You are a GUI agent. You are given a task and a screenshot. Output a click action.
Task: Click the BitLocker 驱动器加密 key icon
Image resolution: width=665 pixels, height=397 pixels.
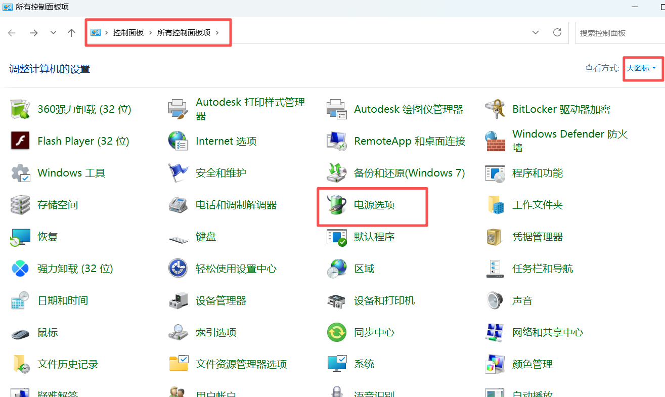pos(495,109)
